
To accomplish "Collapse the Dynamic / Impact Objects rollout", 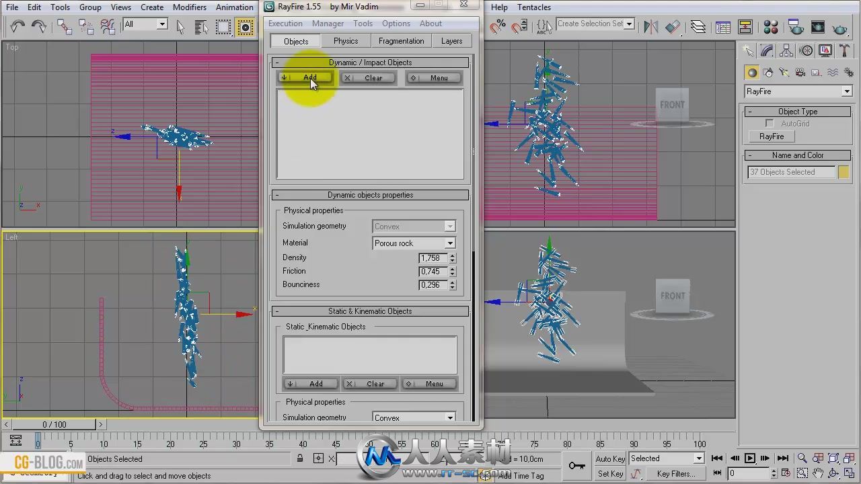I will (x=370, y=63).
